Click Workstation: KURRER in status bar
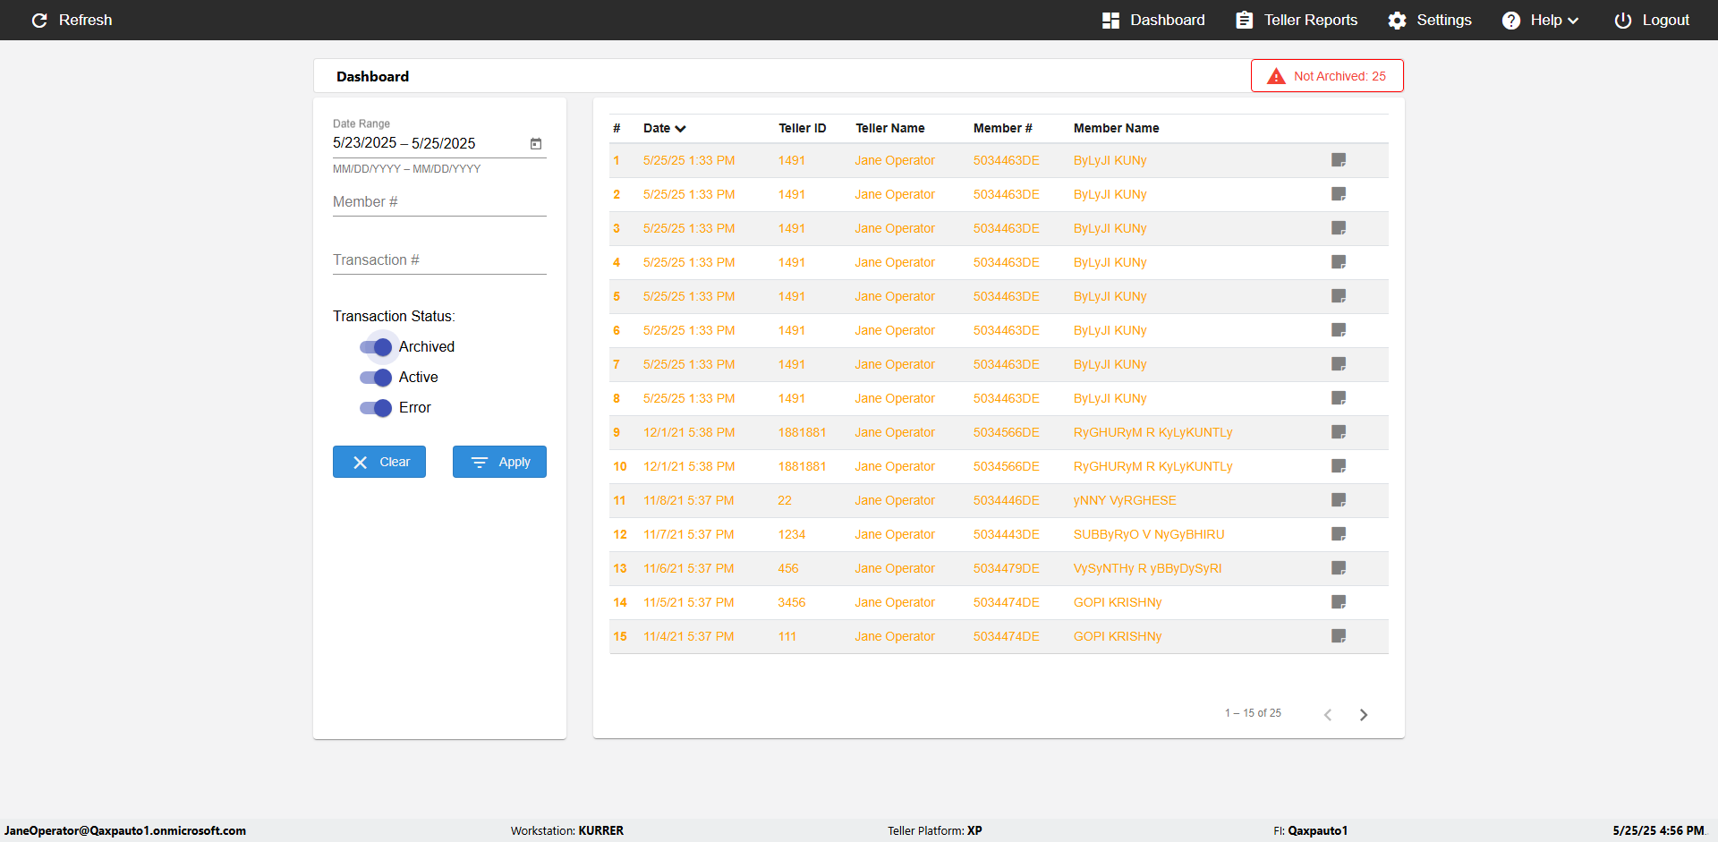The image size is (1718, 842). coord(567,830)
